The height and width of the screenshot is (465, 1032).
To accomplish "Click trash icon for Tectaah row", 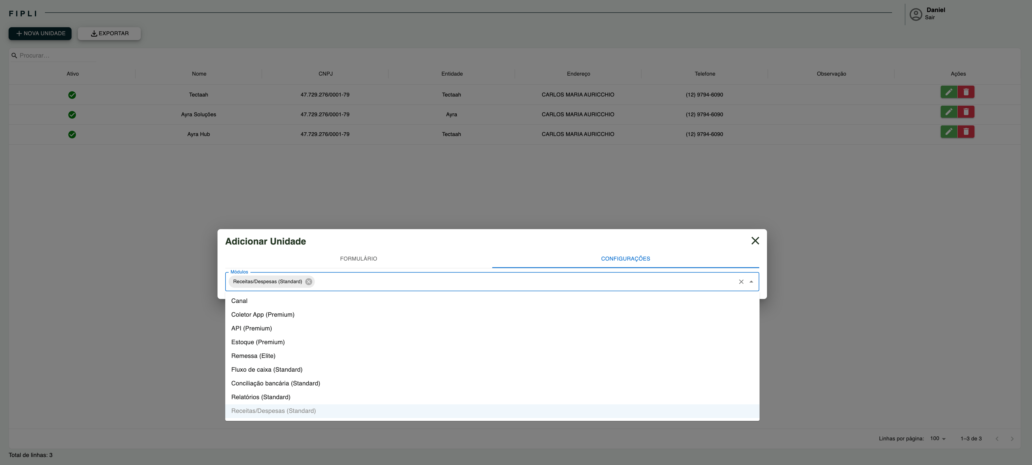I will tap(966, 92).
